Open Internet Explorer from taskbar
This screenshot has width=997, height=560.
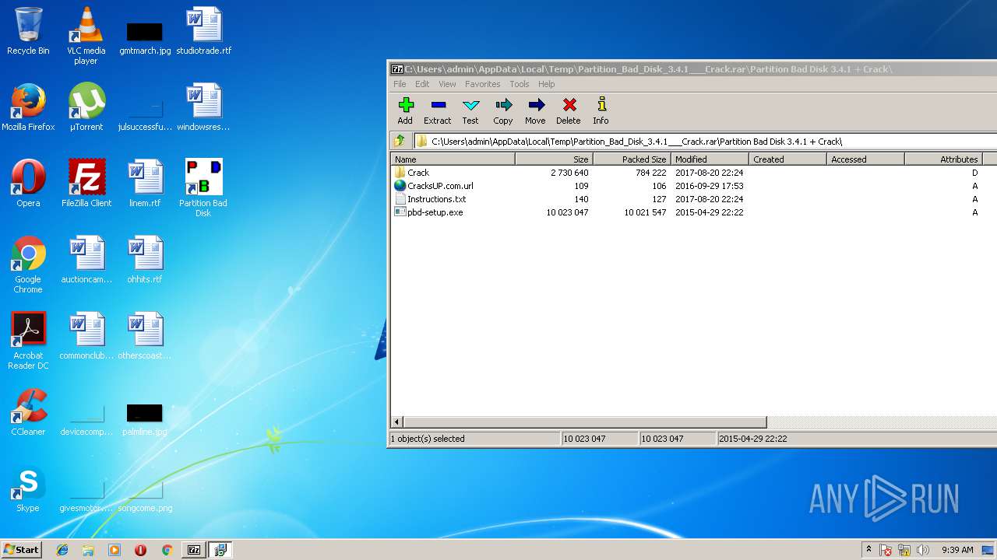point(62,550)
